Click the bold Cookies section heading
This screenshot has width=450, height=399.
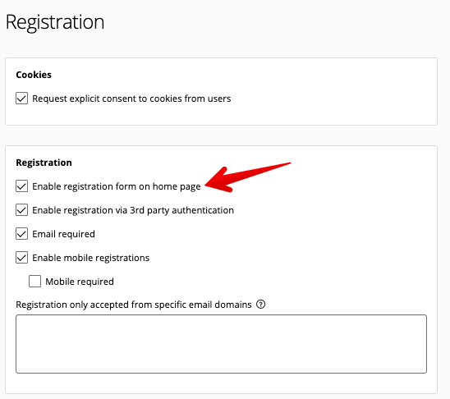(34, 75)
